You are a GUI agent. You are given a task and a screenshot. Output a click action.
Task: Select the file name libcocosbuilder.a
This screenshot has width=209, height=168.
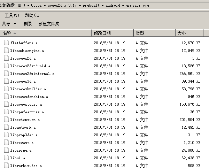[x=28, y=89]
